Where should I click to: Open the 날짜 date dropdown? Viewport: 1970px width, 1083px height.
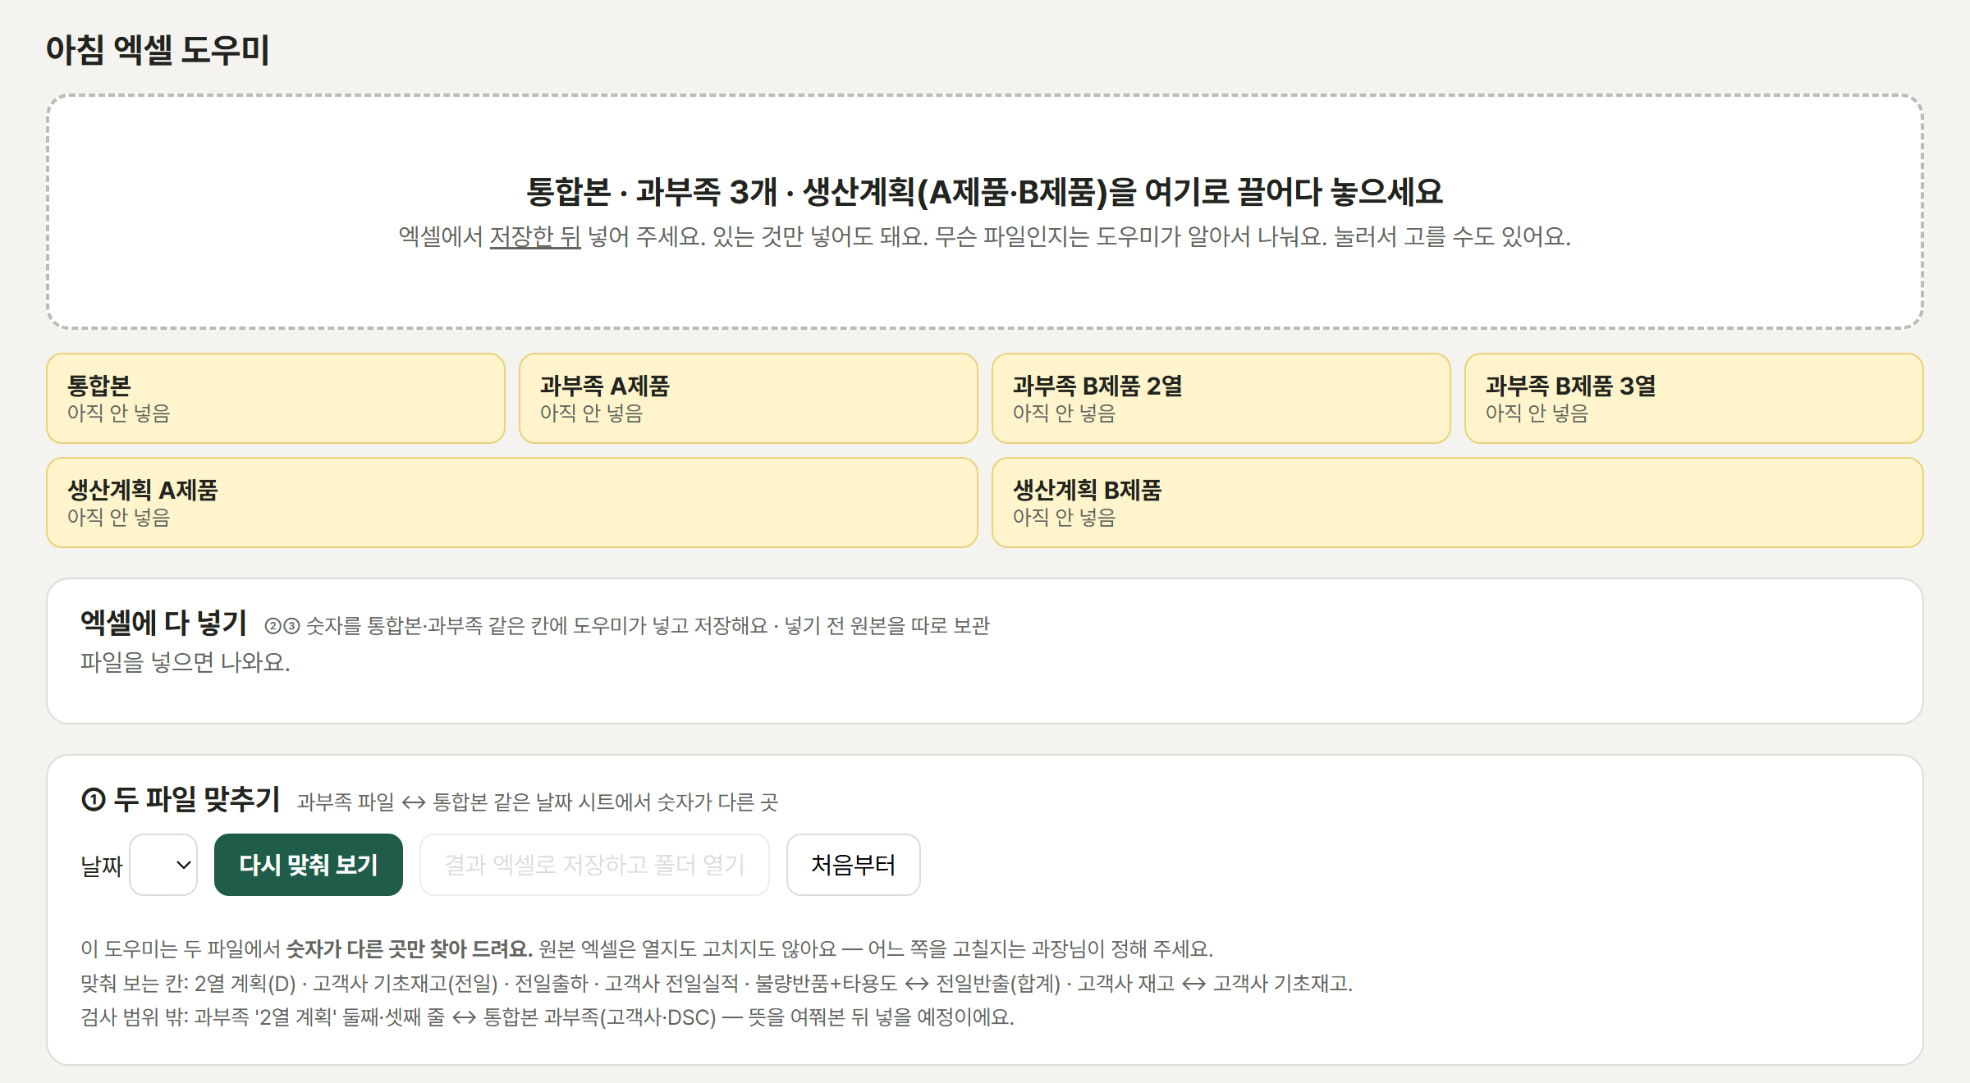[163, 865]
